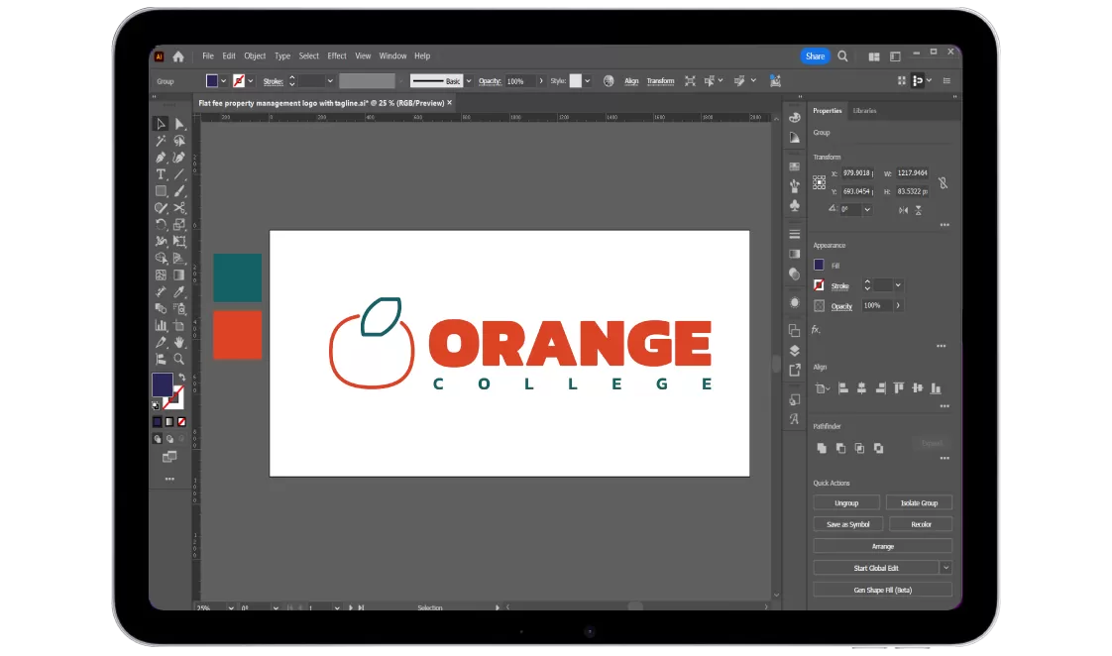Image resolution: width=1112 pixels, height=656 pixels.
Task: Select the Direct Selection tool
Action: coord(179,124)
